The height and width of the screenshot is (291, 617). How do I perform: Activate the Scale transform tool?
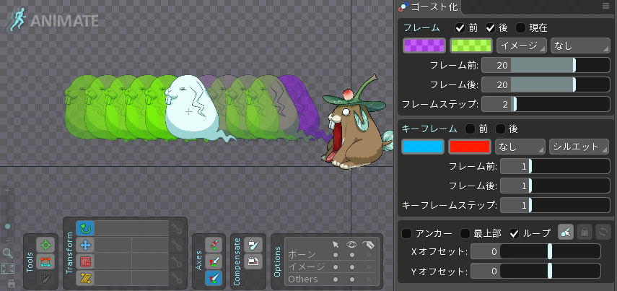(85, 261)
